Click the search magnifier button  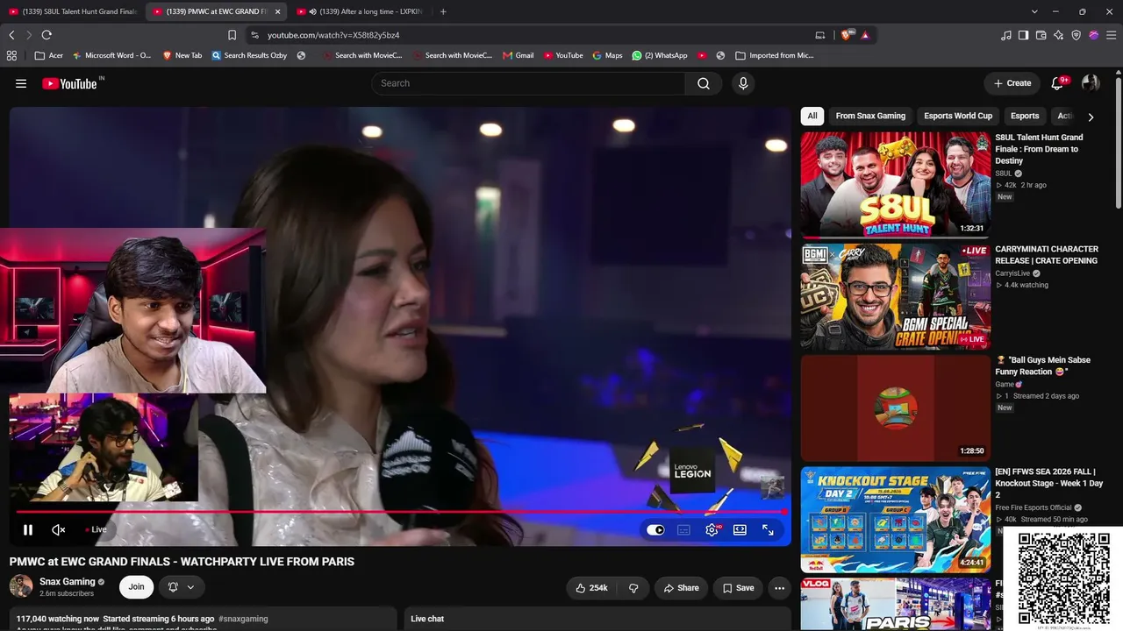point(704,83)
